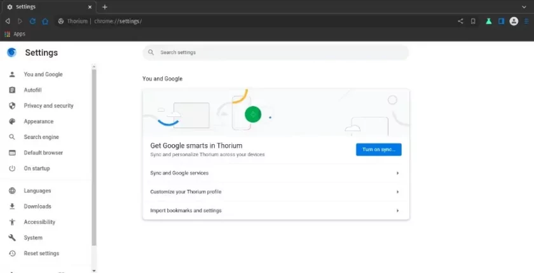Reload the settings page
The height and width of the screenshot is (273, 534).
pos(32,21)
